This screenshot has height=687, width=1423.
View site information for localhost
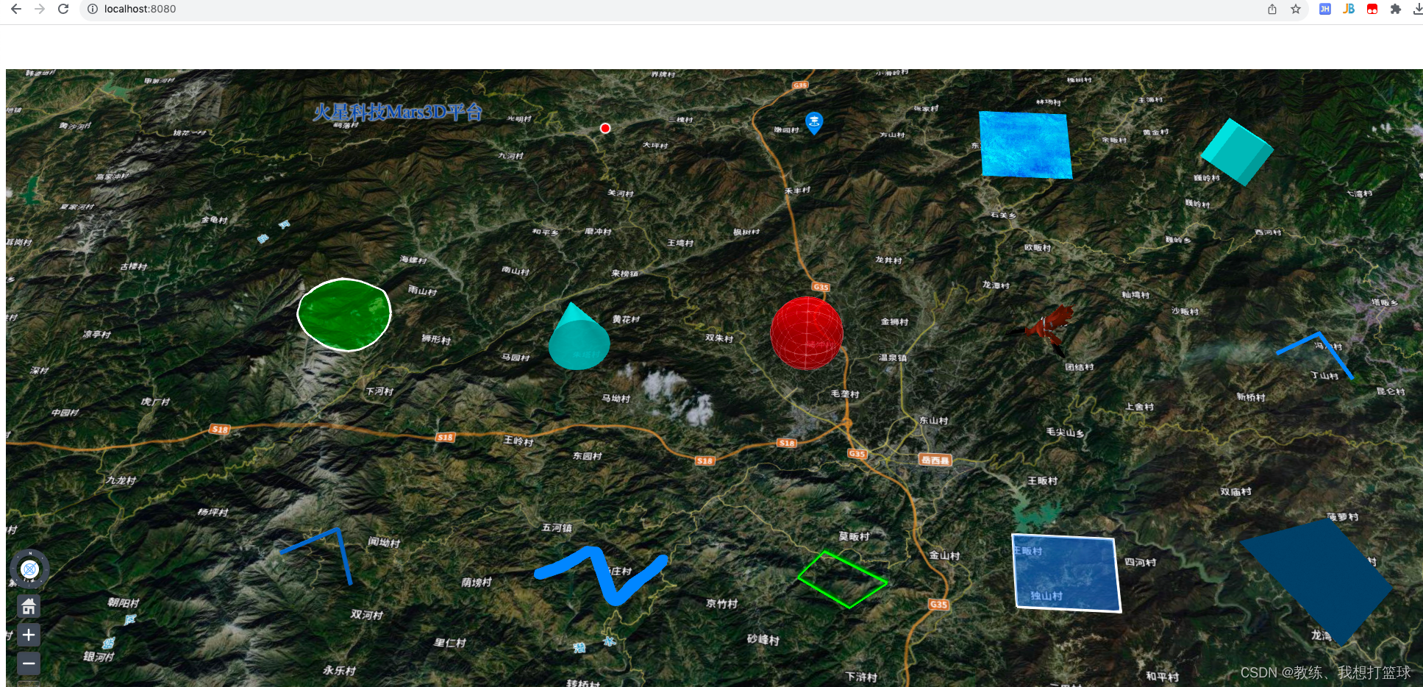tap(93, 9)
